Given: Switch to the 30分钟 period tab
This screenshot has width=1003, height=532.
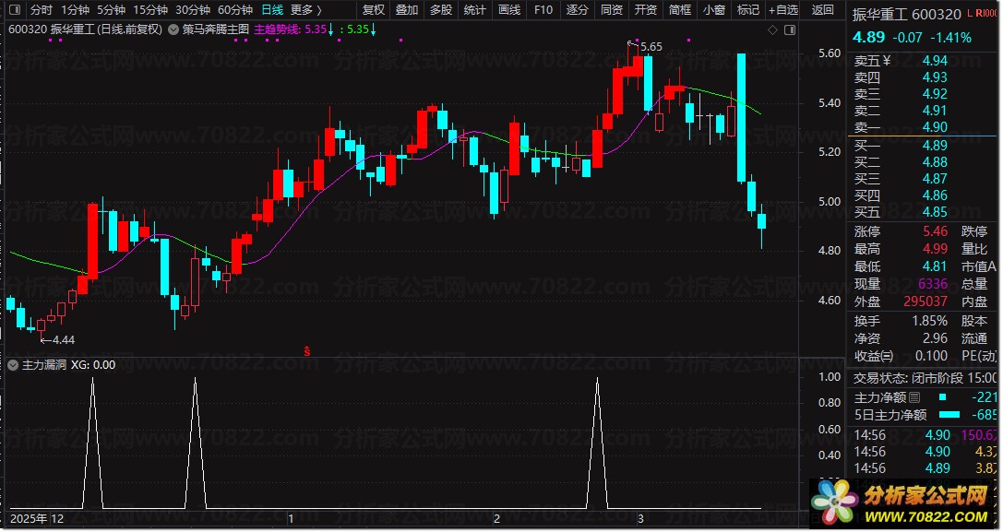Looking at the screenshot, I should tap(193, 9).
